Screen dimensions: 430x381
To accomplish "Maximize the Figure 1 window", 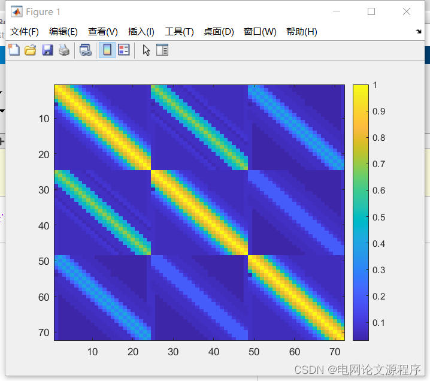I will point(371,11).
